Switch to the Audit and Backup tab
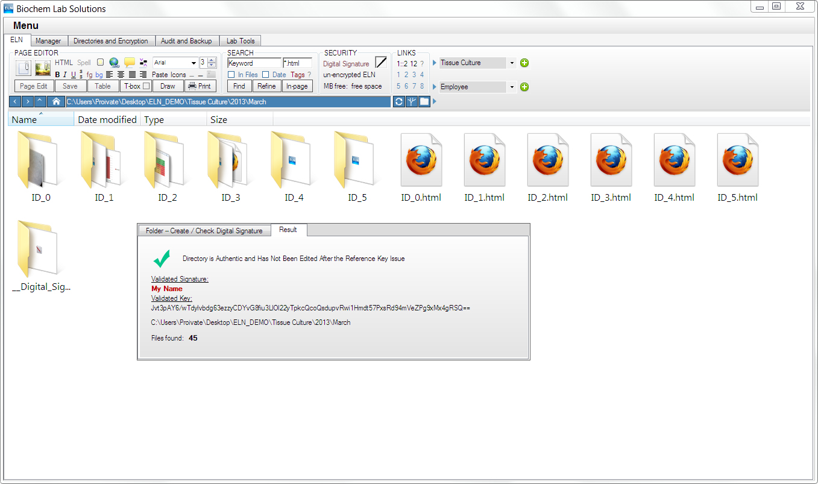This screenshot has width=818, height=484. pyautogui.click(x=187, y=41)
